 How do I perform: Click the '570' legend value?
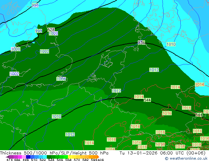(77, 160)
